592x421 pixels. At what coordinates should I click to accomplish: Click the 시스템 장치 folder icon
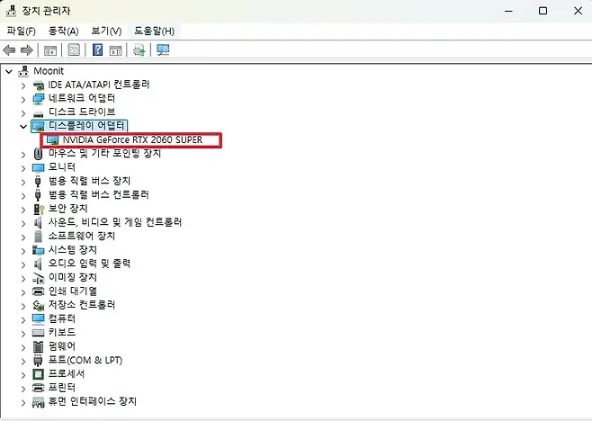38,250
